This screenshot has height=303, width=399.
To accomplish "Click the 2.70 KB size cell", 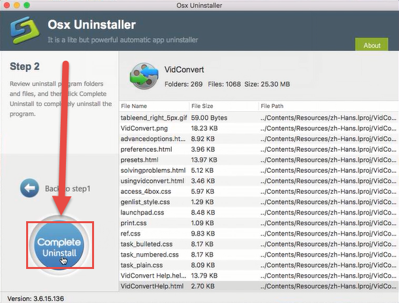I will click(202, 286).
